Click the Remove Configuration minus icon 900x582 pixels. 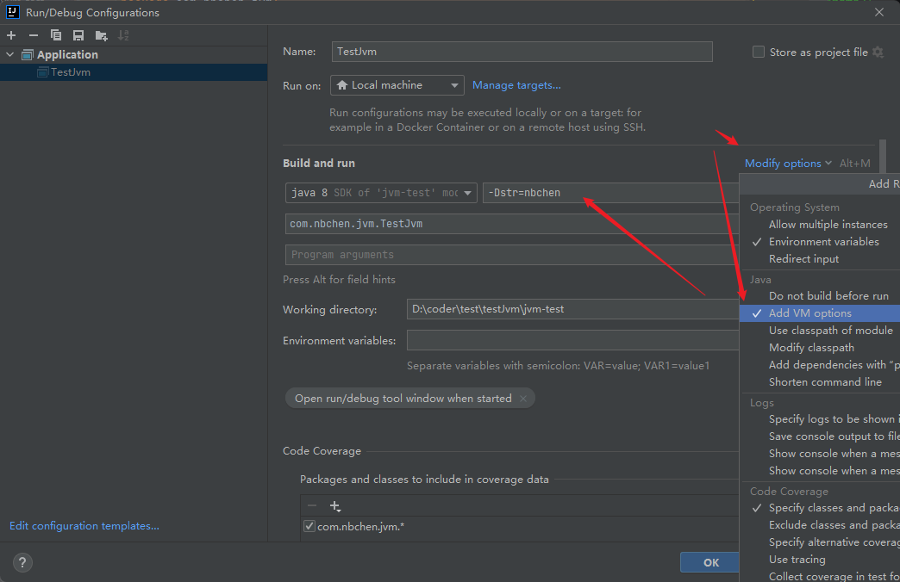coord(34,35)
